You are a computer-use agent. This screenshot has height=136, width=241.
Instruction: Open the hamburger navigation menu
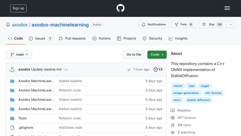[x=227, y=8]
